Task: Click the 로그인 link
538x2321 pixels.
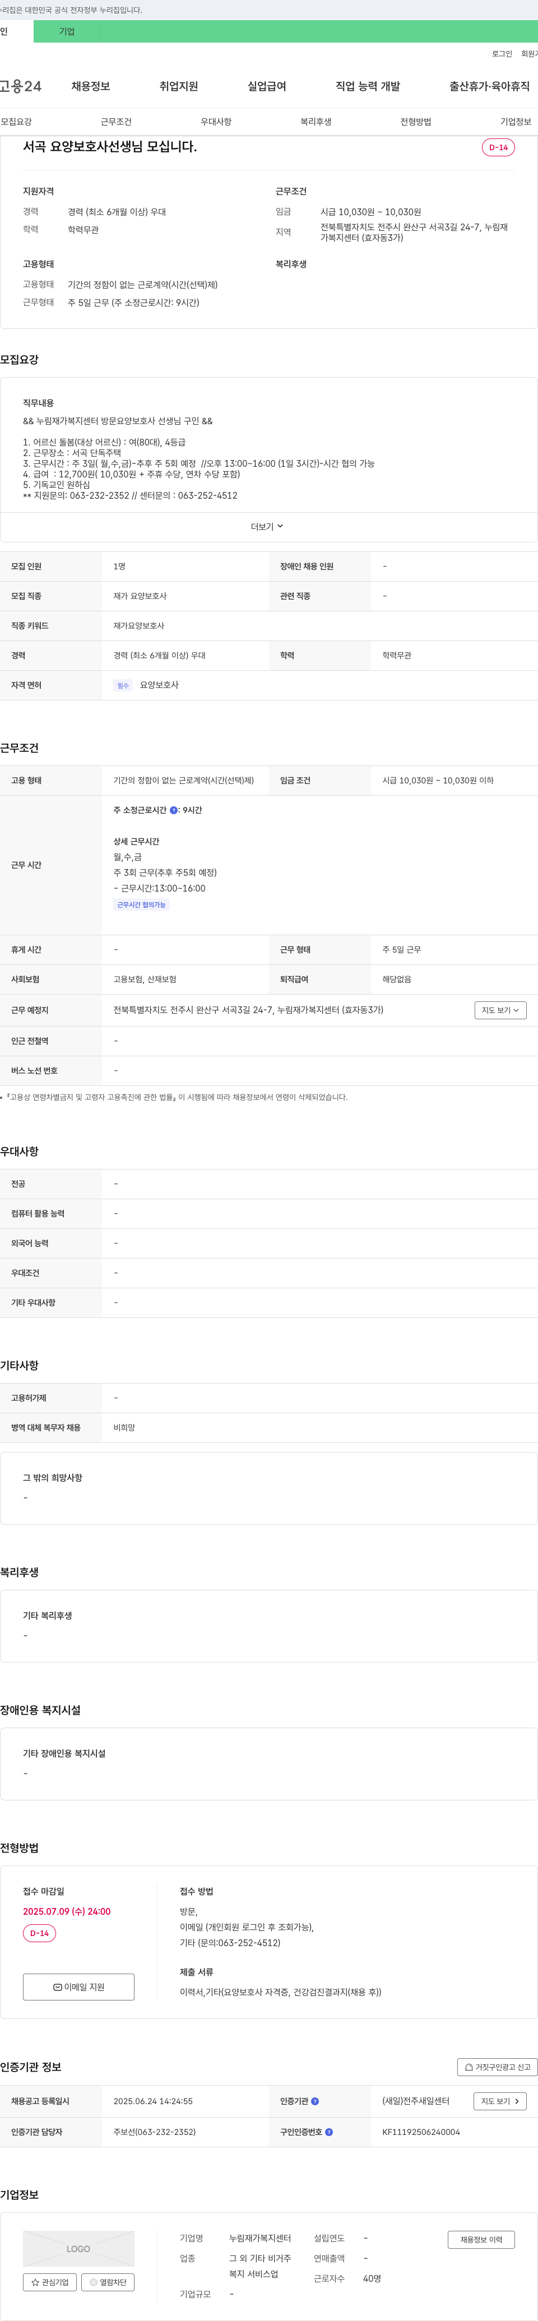Action: click(x=502, y=54)
